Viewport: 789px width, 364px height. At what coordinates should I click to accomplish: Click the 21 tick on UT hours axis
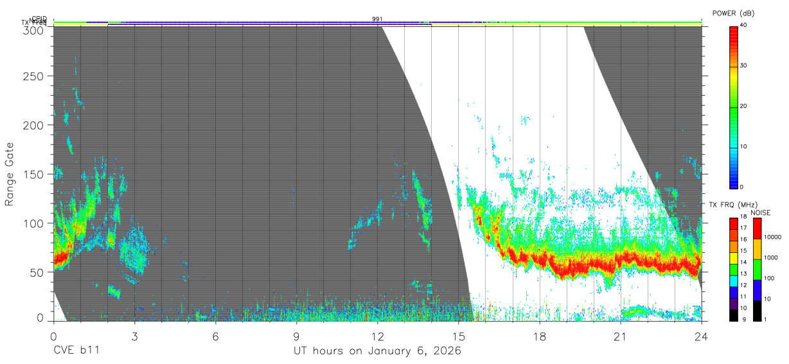621,336
